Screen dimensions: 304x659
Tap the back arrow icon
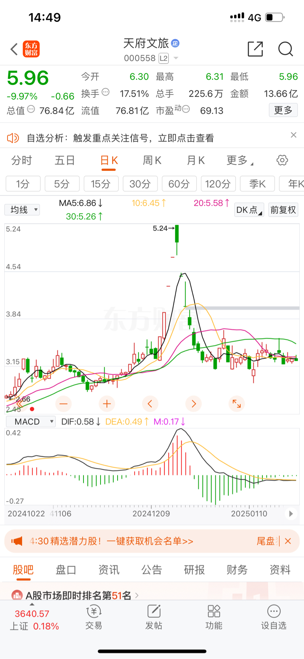click(x=14, y=49)
